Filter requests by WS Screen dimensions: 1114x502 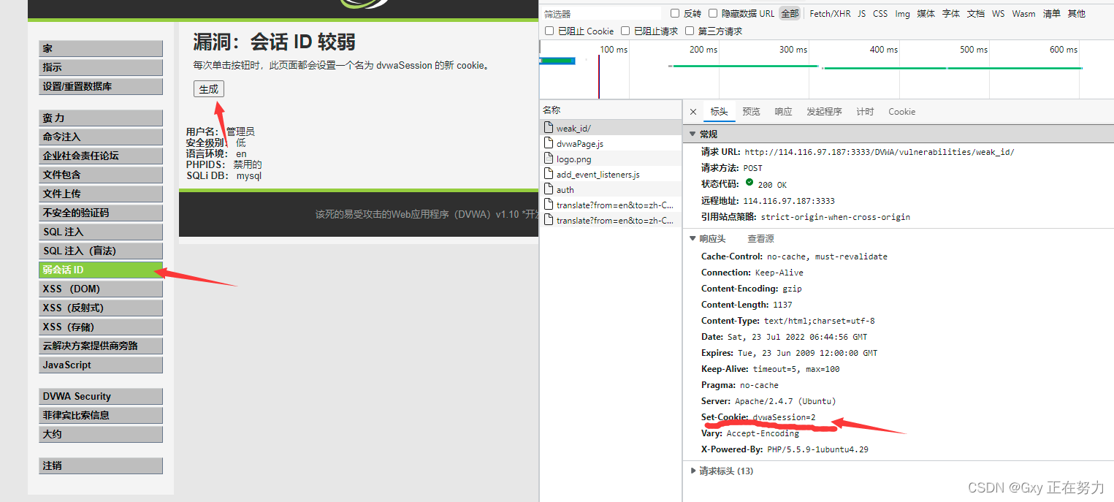click(998, 13)
